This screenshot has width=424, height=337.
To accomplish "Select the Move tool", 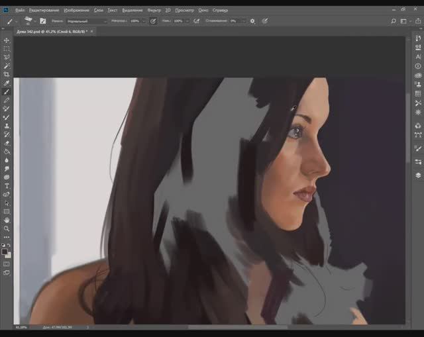I will point(7,40).
